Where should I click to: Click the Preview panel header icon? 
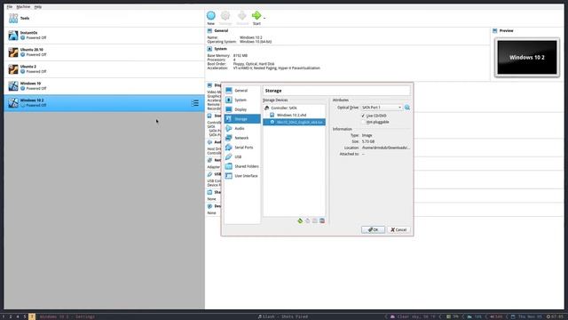tap(495, 31)
